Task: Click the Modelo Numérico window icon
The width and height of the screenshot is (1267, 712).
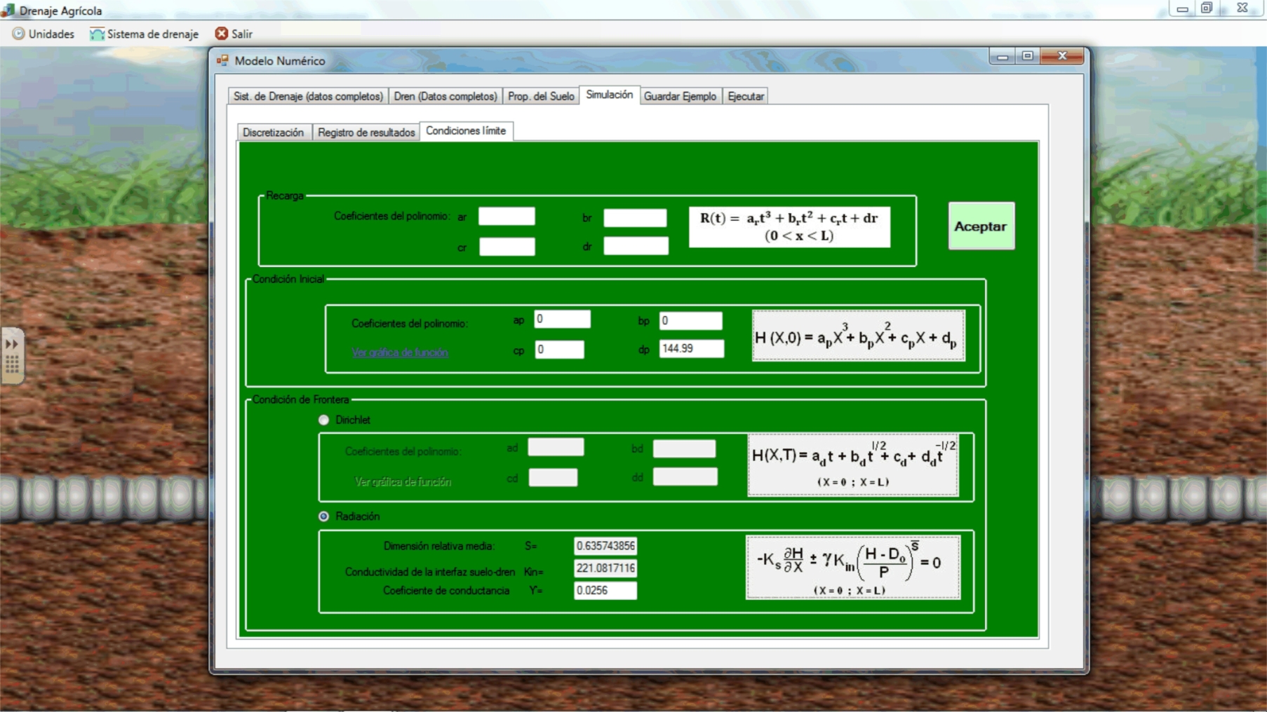Action: [x=223, y=61]
